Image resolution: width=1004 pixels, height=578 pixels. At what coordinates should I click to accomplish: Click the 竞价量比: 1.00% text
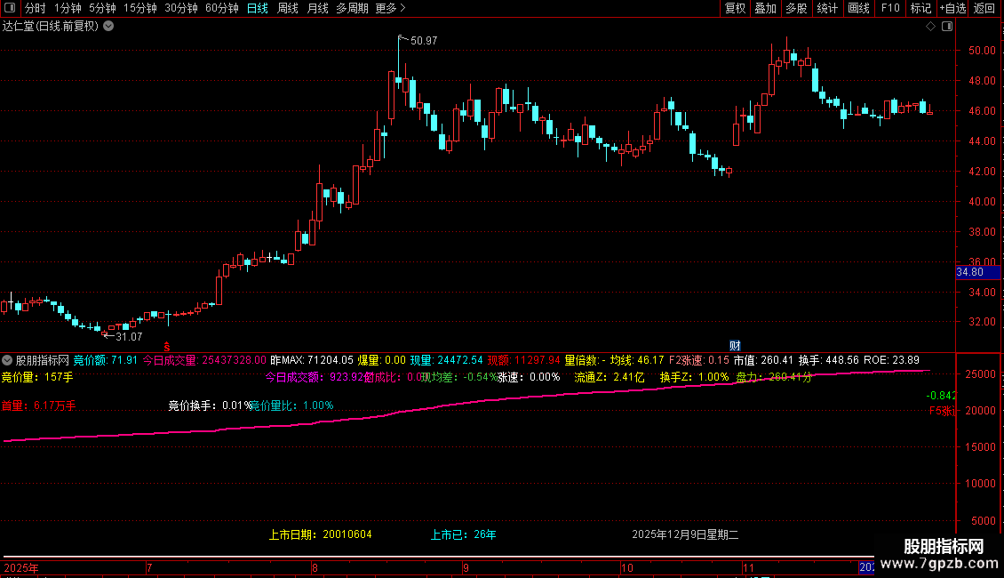pos(291,405)
